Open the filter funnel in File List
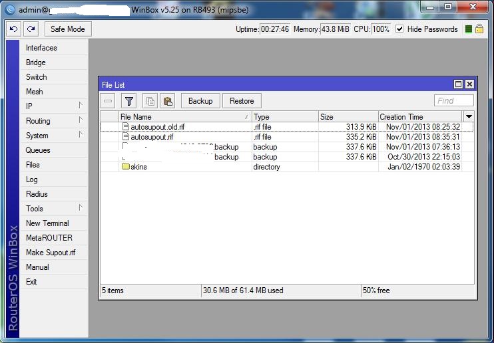Screen dimensions: 494x343 click(129, 101)
